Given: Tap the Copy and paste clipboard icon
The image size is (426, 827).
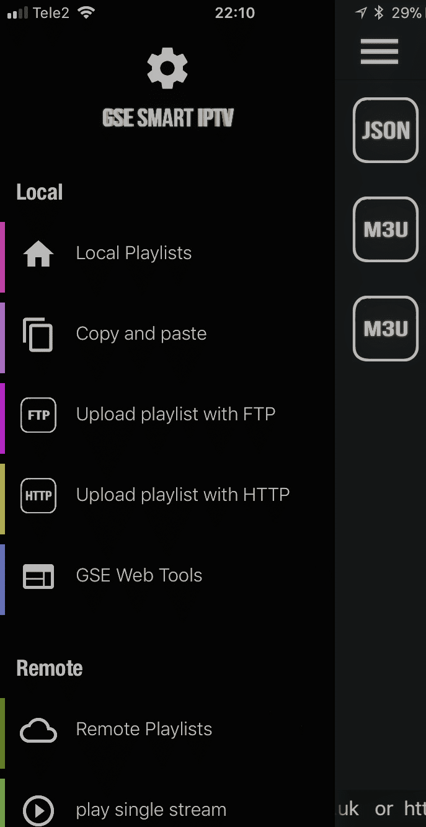Looking at the screenshot, I should 38,334.
